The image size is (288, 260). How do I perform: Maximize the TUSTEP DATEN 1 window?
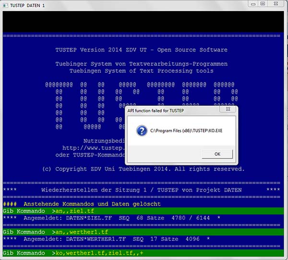tap(263, 3)
